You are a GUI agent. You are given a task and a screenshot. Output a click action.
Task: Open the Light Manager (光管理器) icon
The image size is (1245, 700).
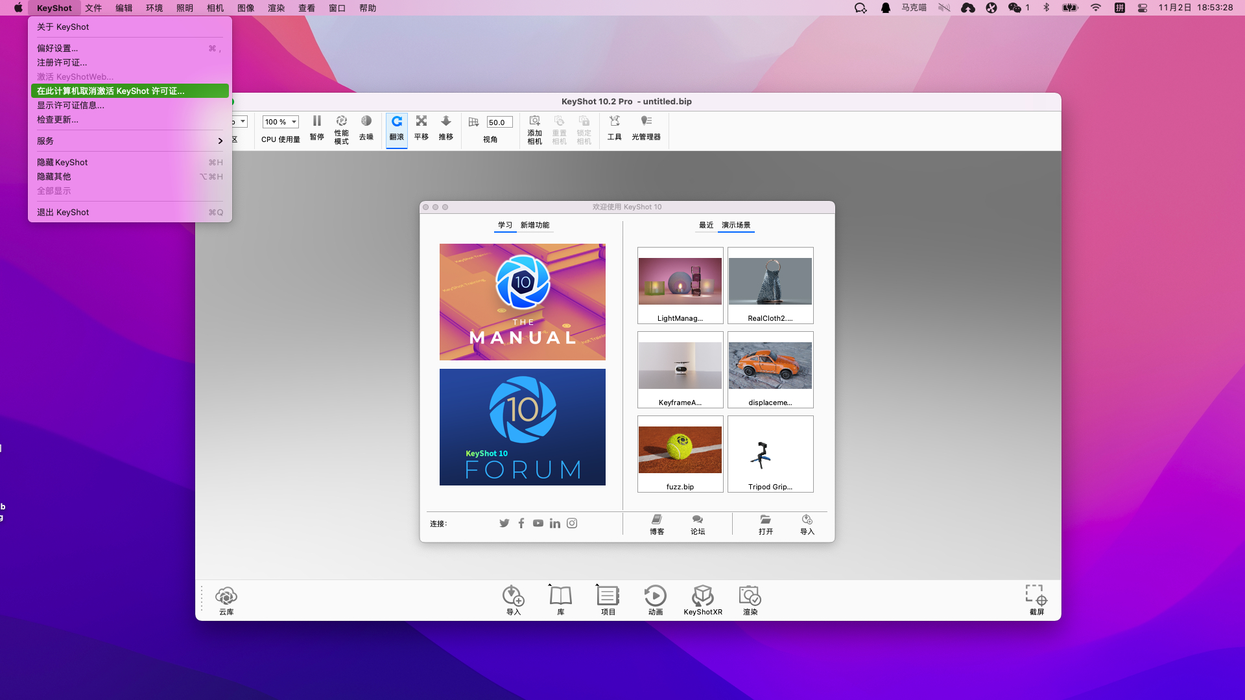(646, 128)
